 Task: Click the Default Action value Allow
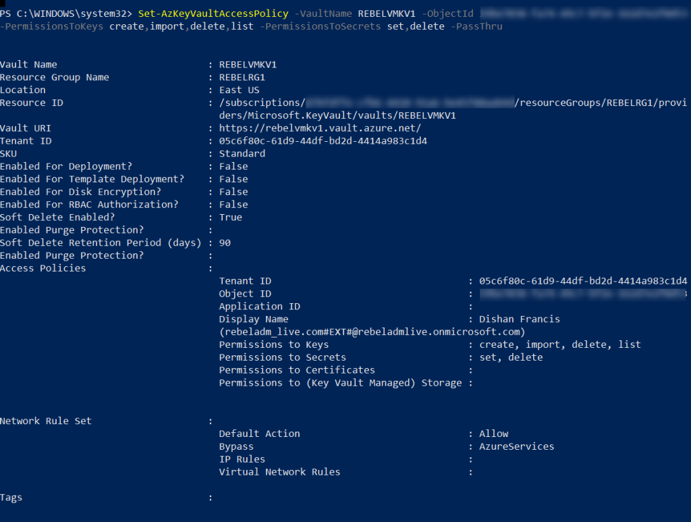[x=494, y=434]
